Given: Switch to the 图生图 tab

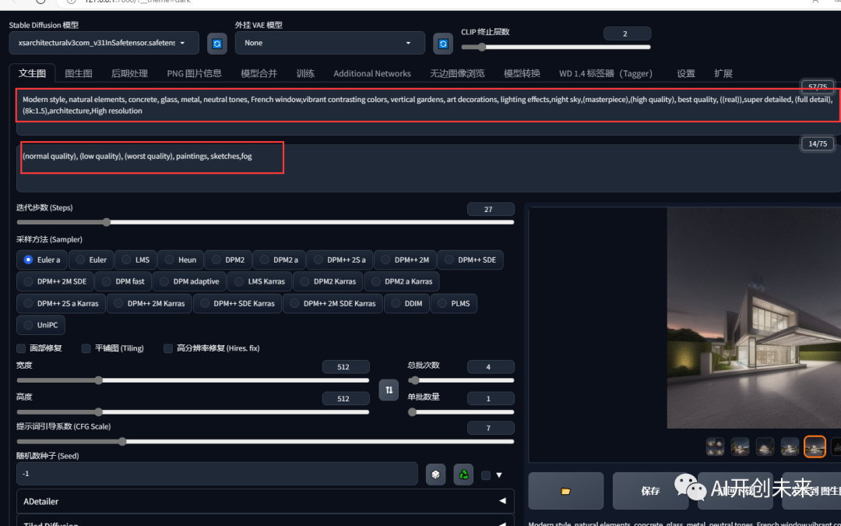Looking at the screenshot, I should click(79, 73).
